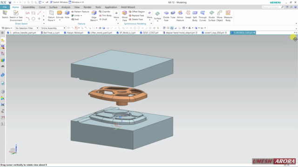Launch Sketch in Task Environment
The image size is (298, 167).
[x=16, y=16]
